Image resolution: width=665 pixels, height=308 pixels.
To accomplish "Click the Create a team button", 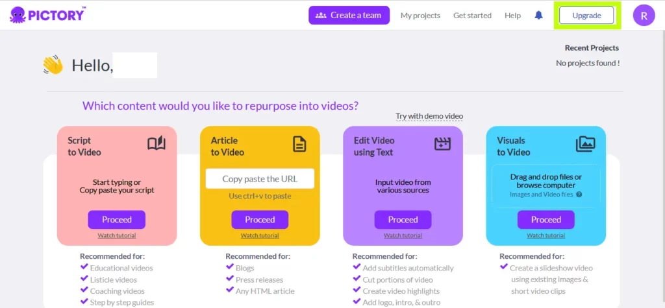I will pyautogui.click(x=349, y=16).
